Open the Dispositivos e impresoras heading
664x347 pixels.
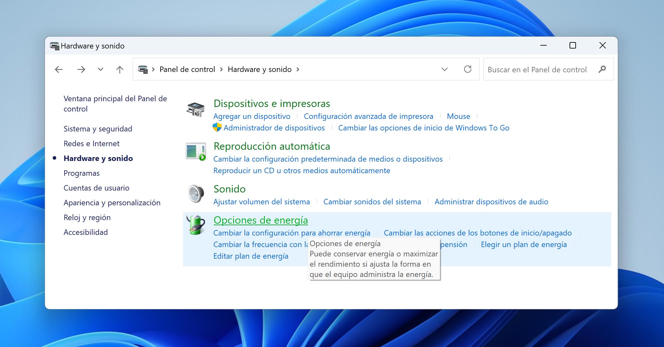coord(272,103)
